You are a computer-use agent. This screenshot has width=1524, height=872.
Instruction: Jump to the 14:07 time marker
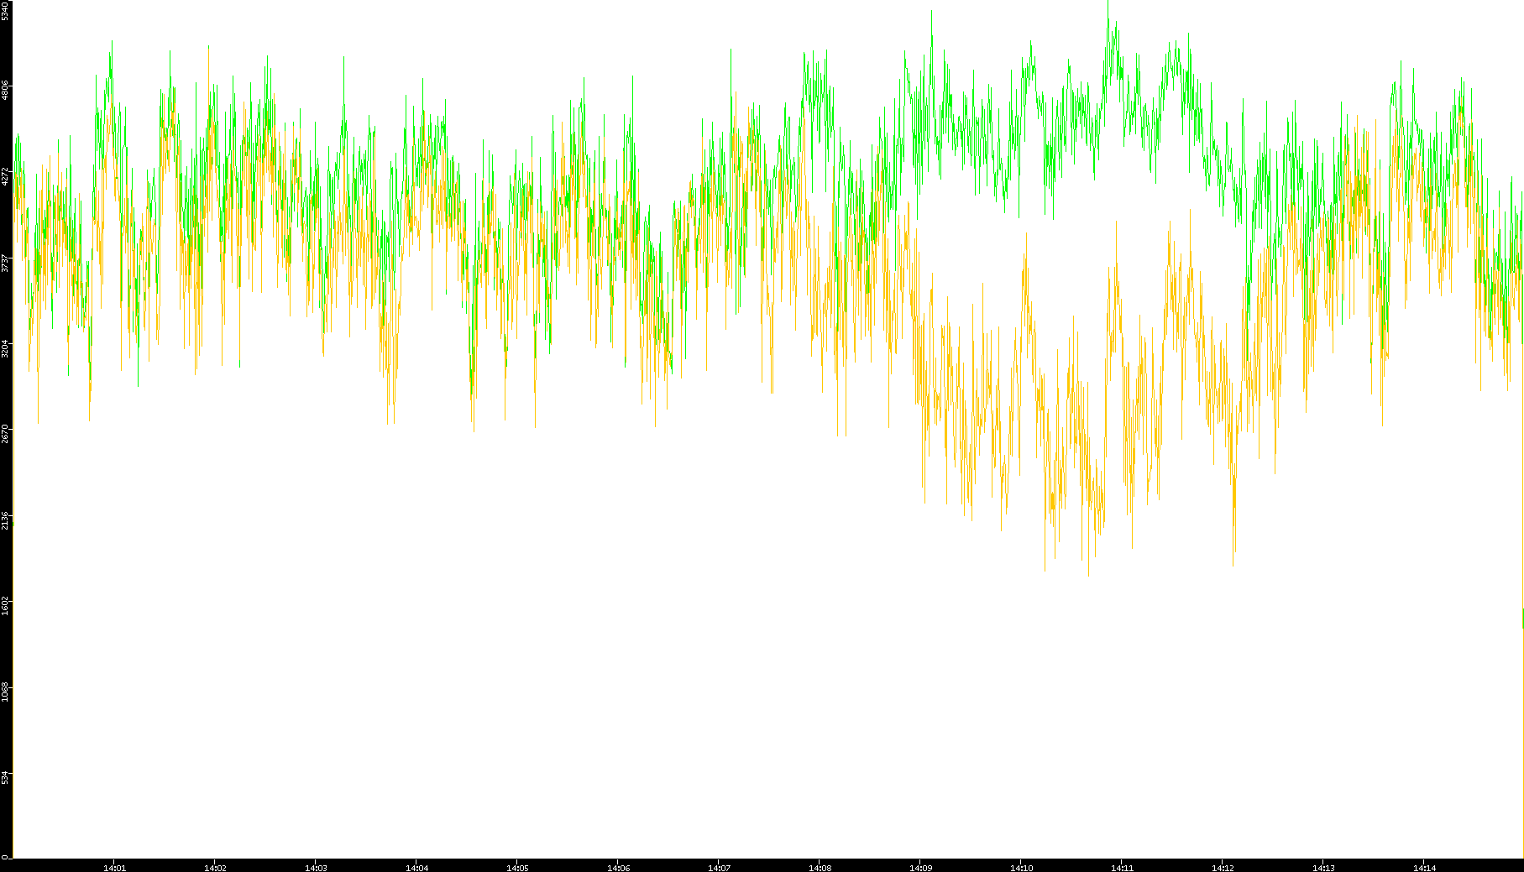pos(719,868)
